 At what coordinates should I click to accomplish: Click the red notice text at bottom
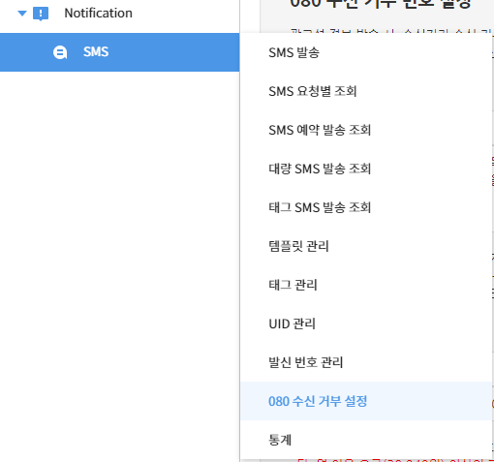click(x=395, y=460)
